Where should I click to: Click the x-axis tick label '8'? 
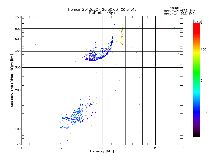tap(142, 148)
